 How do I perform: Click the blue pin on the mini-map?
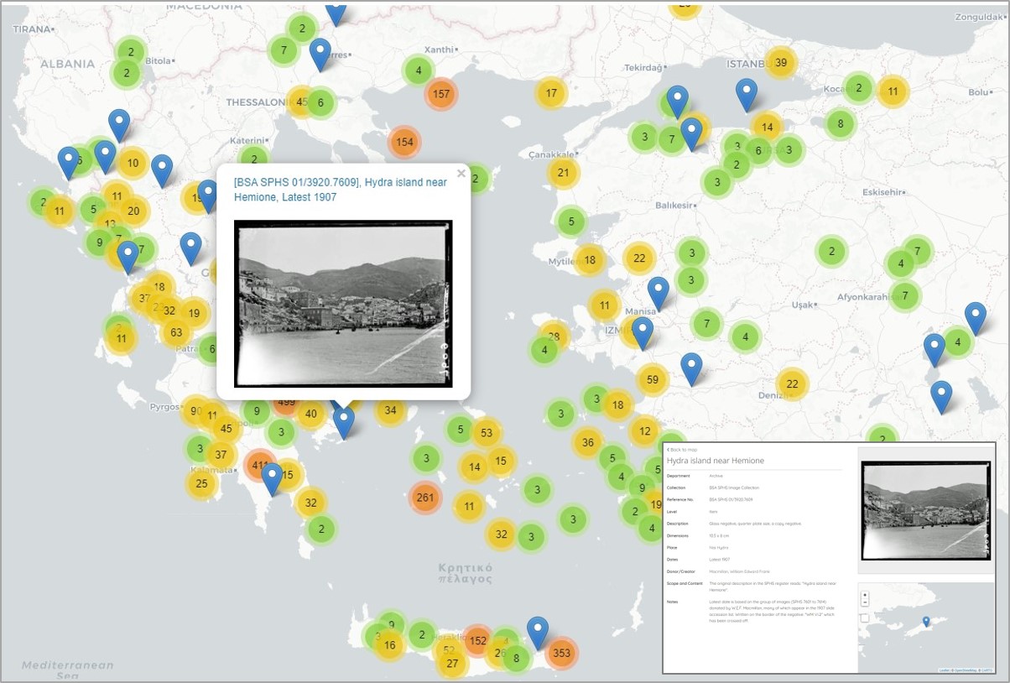pyautogui.click(x=926, y=622)
